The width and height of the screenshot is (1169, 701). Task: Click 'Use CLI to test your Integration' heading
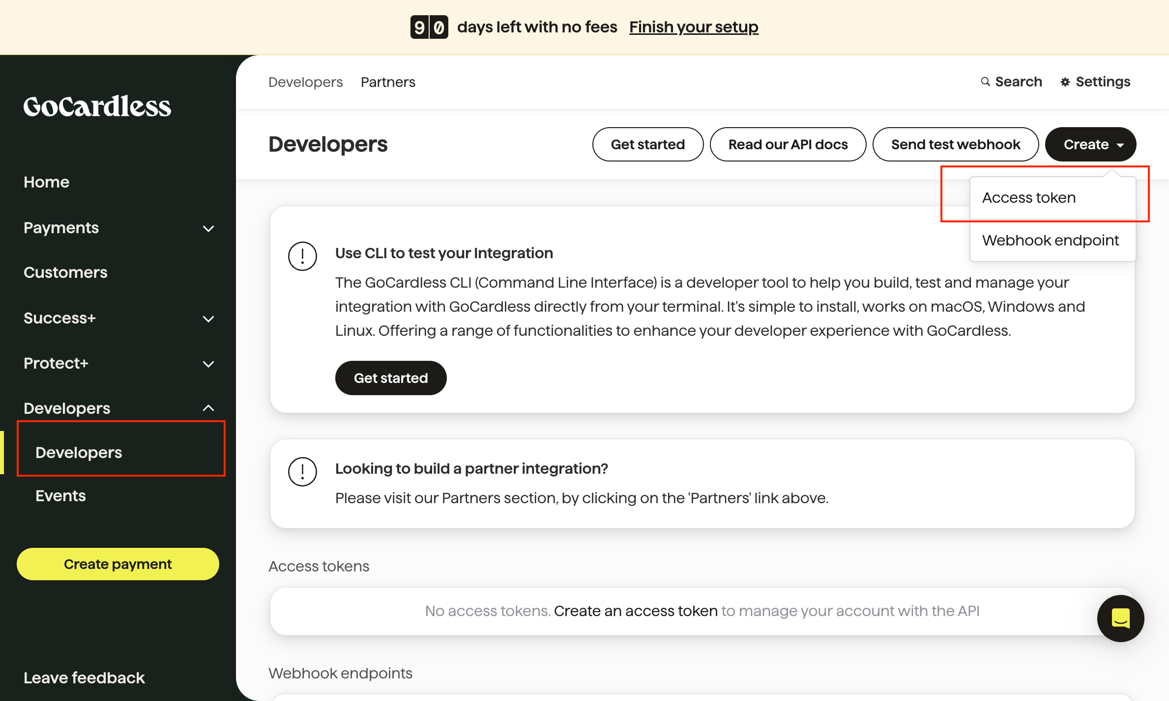pyautogui.click(x=444, y=253)
